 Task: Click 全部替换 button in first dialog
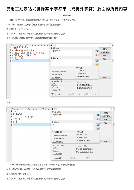[105, 52]
